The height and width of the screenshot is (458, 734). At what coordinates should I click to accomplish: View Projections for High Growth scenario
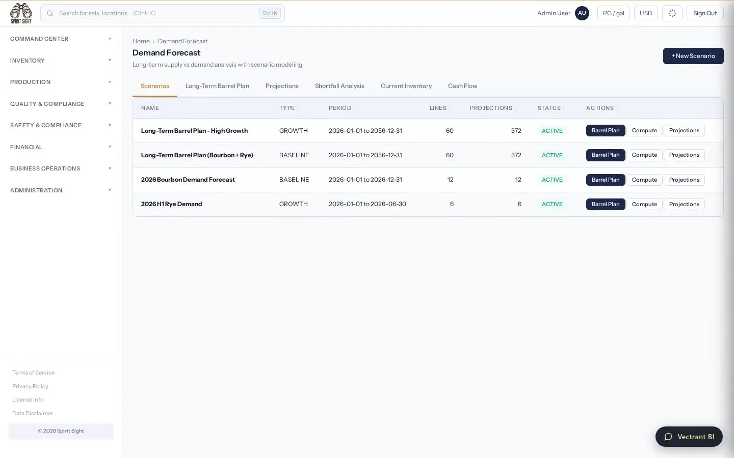point(684,130)
